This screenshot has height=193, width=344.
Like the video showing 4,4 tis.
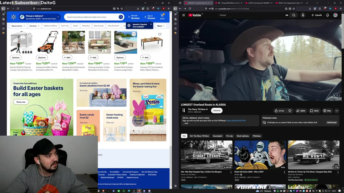coord(279,111)
